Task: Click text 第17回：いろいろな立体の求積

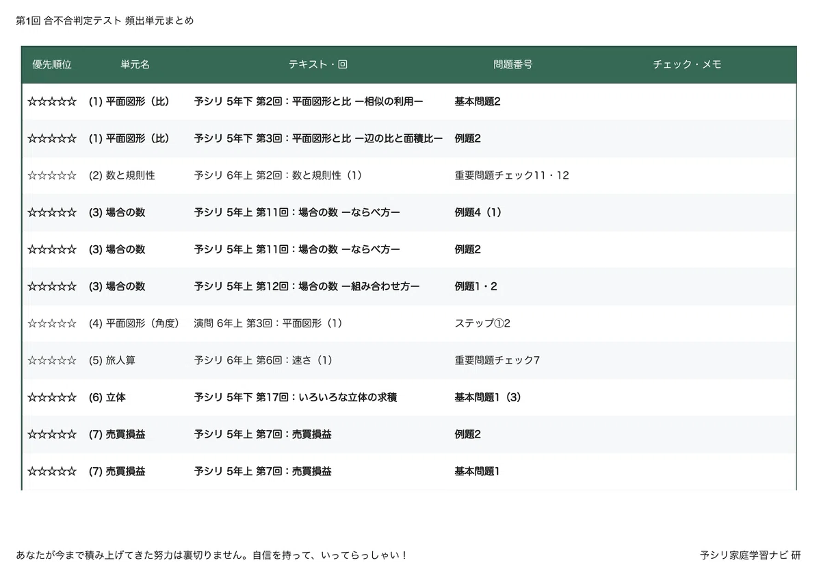Action: tap(326, 397)
